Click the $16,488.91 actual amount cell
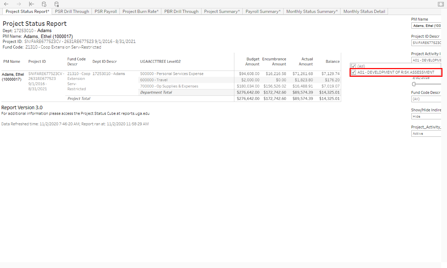 tap(303, 86)
